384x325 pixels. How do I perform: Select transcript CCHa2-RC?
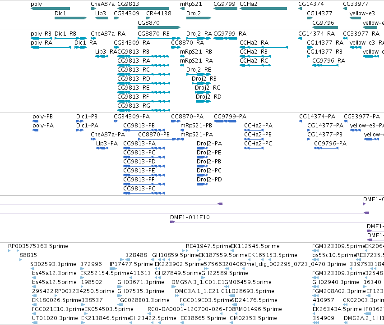point(255,65)
